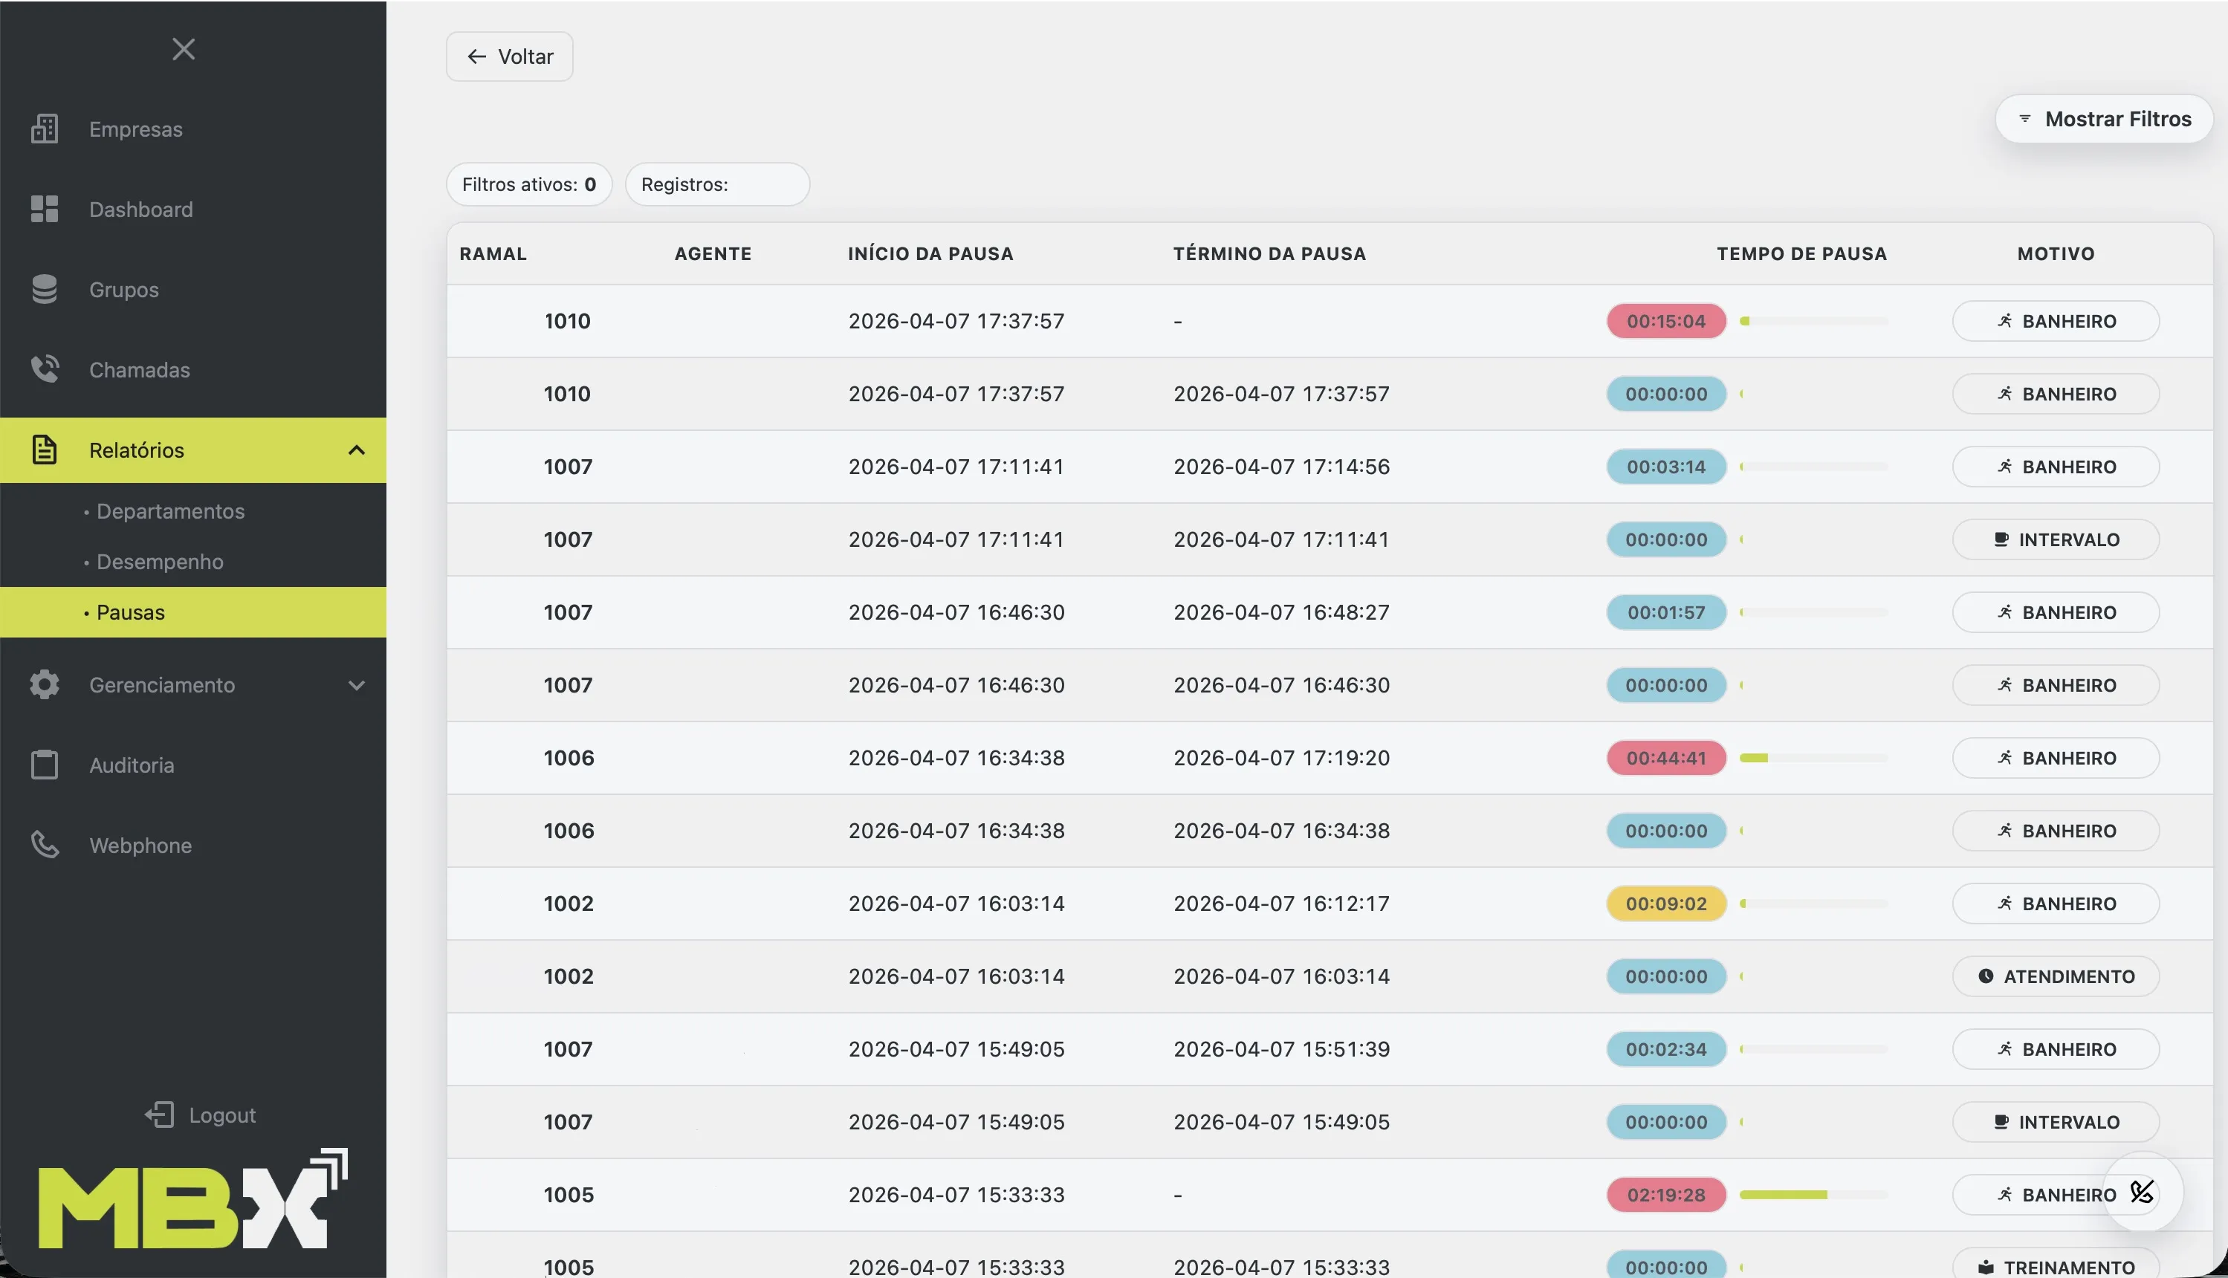Viewport: 2228px width, 1278px height.
Task: Click the ATENDIMENTO motivo badge
Action: click(2055, 976)
